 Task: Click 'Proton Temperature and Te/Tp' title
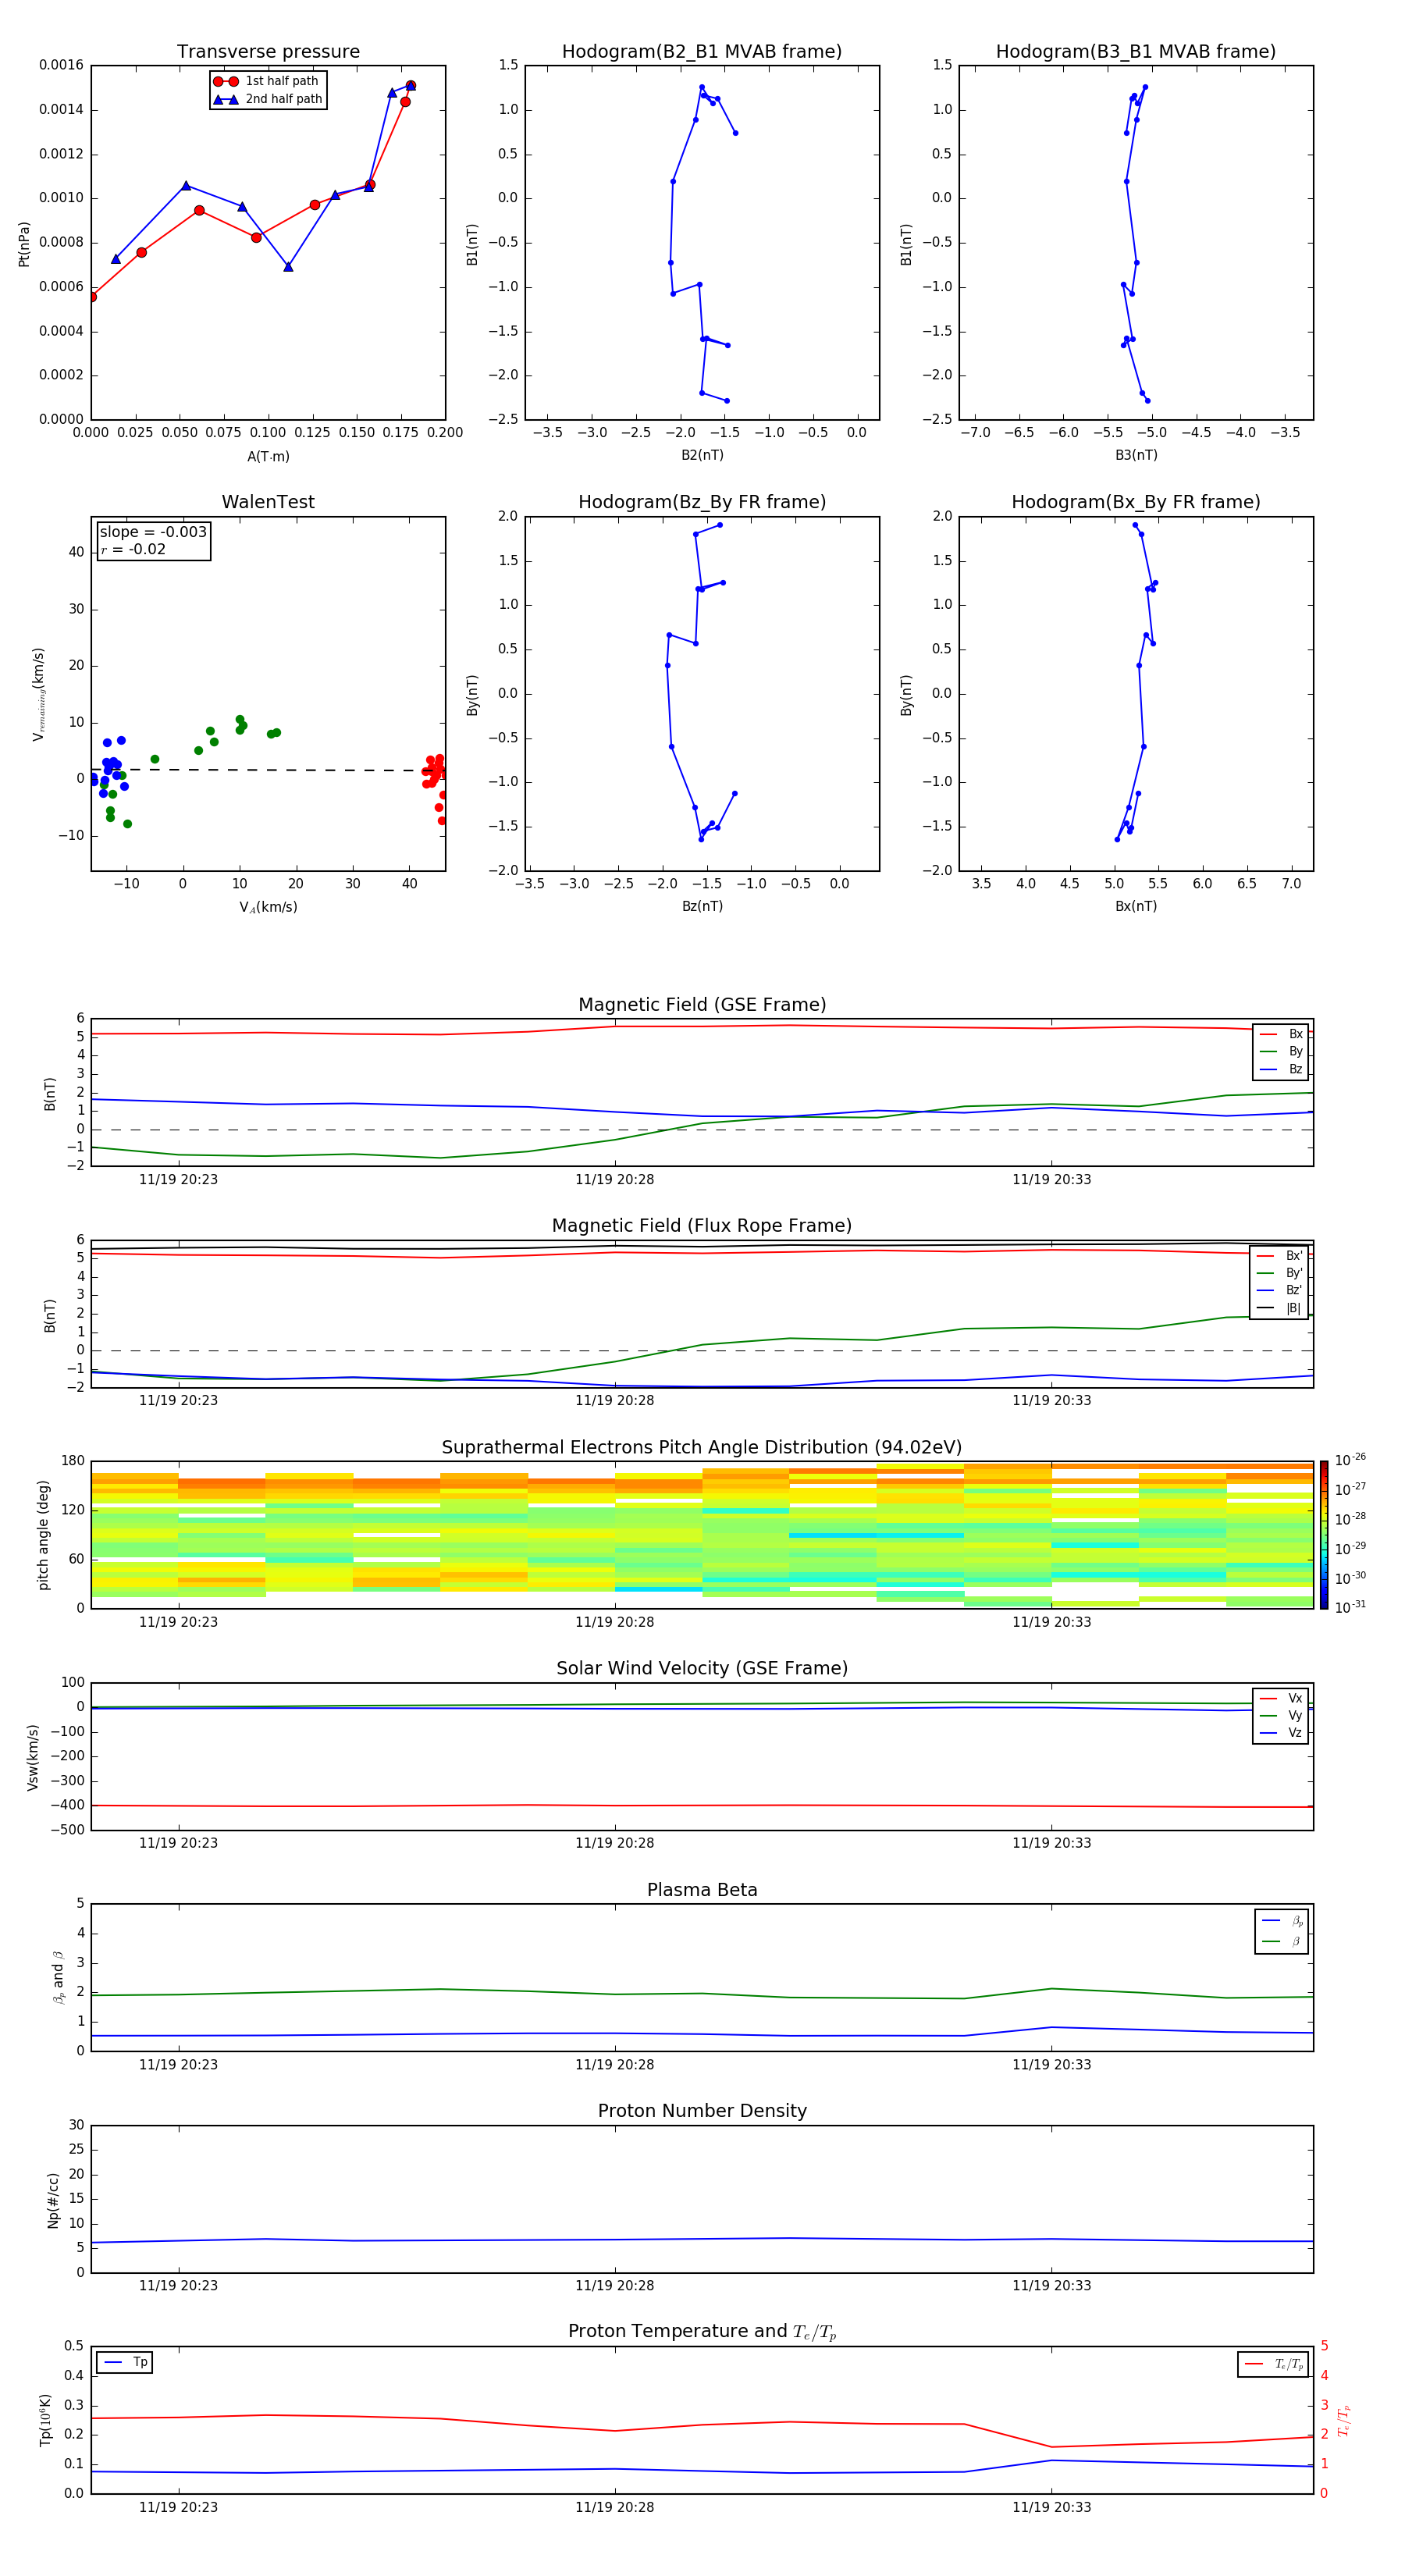(702, 2332)
